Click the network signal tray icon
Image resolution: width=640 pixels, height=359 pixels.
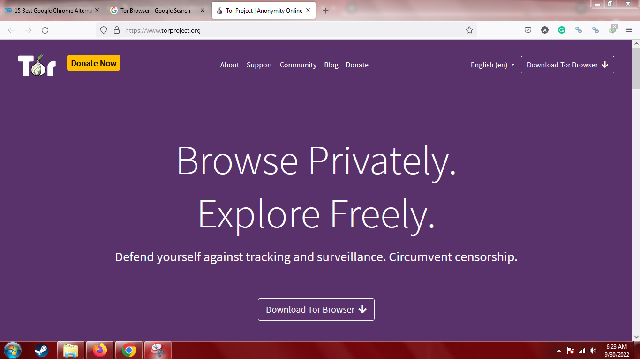point(582,351)
